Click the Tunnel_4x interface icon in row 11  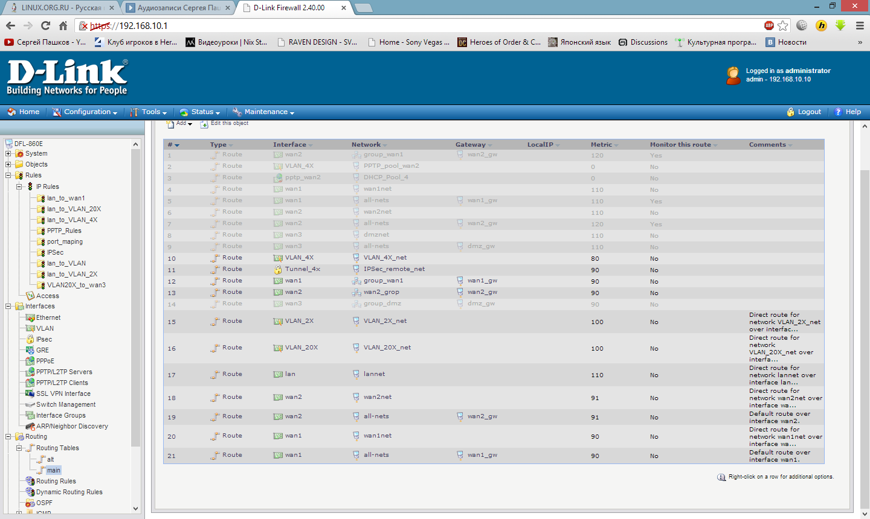point(278,270)
